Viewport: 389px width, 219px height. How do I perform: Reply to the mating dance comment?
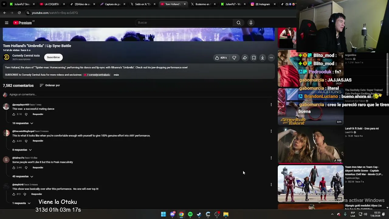pos(38,114)
